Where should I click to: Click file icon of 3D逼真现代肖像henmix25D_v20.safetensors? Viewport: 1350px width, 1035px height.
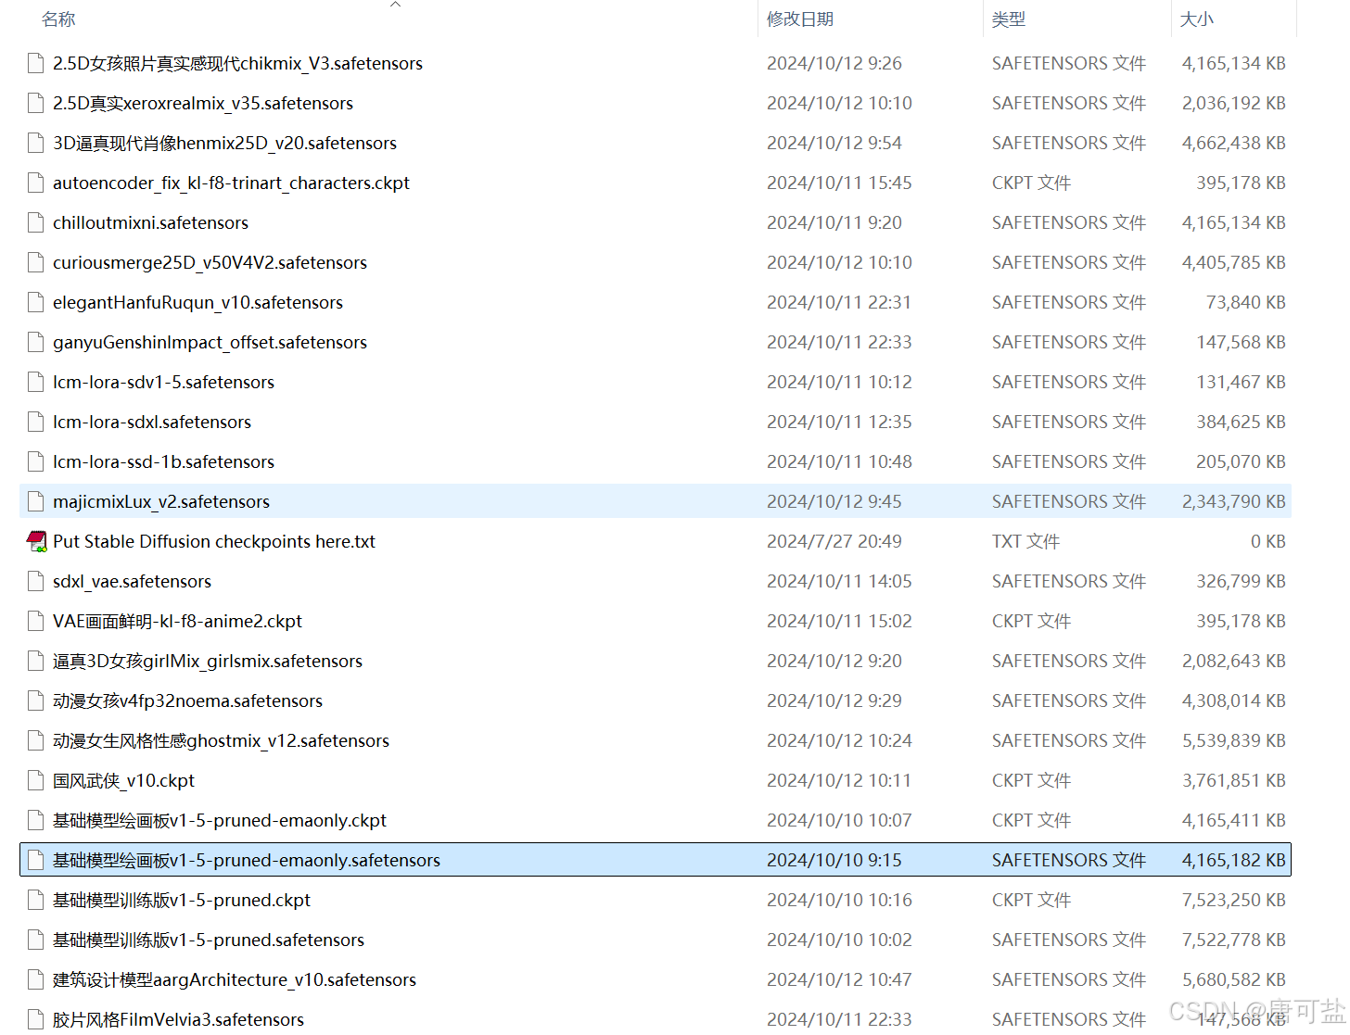click(x=36, y=143)
